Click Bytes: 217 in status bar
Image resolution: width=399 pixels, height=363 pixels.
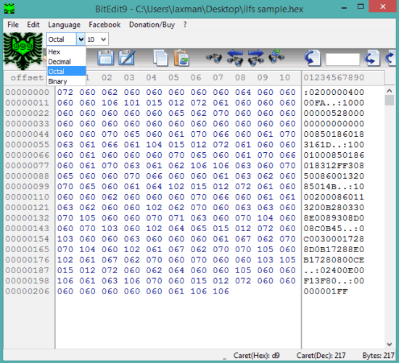pyautogui.click(x=379, y=355)
